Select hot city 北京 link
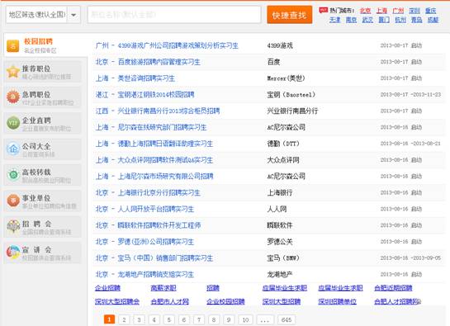The image size is (450, 326). (x=365, y=11)
